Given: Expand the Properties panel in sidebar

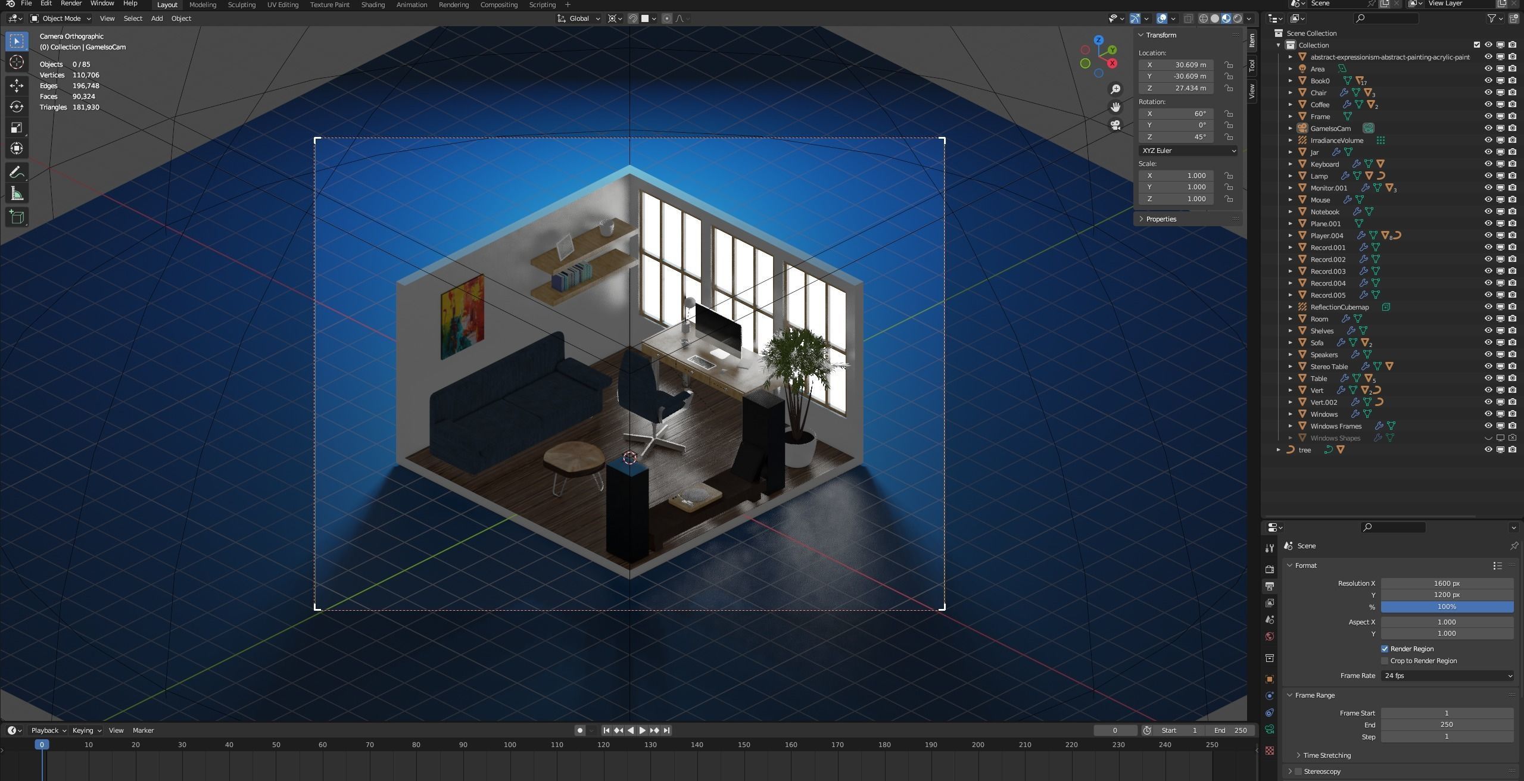Looking at the screenshot, I should [x=1141, y=219].
